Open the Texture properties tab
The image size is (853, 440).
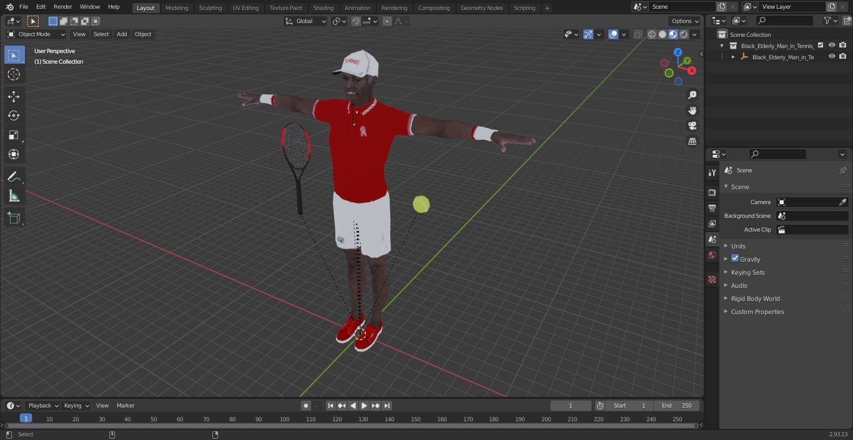coord(712,280)
